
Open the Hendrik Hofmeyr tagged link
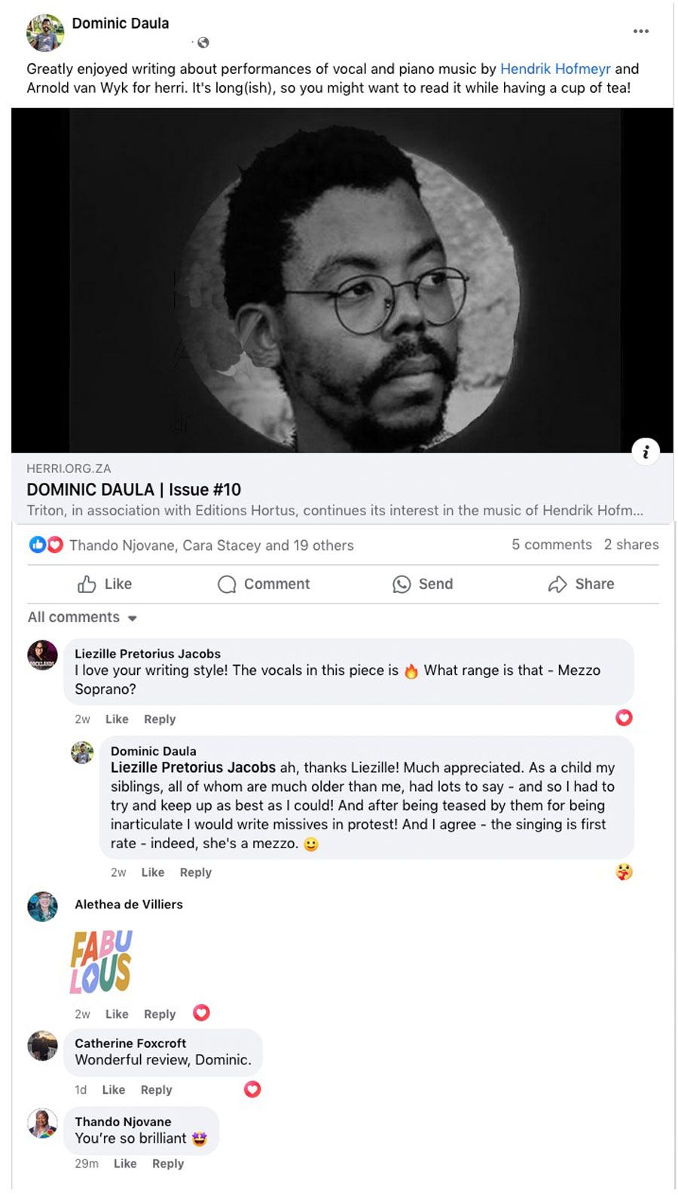coord(555,69)
